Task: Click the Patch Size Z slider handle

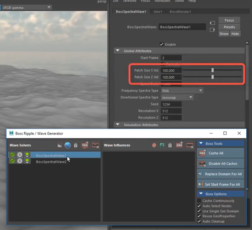Action: [x=212, y=77]
